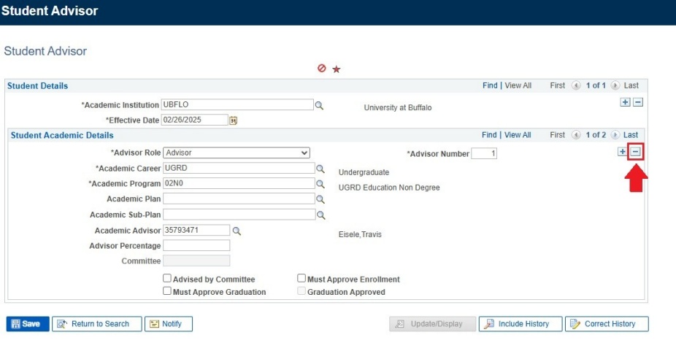
Task: Click Find in Student Academic Details
Action: pos(489,135)
